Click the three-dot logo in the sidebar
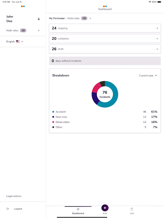The image size is (164, 219). [x=23, y=6]
